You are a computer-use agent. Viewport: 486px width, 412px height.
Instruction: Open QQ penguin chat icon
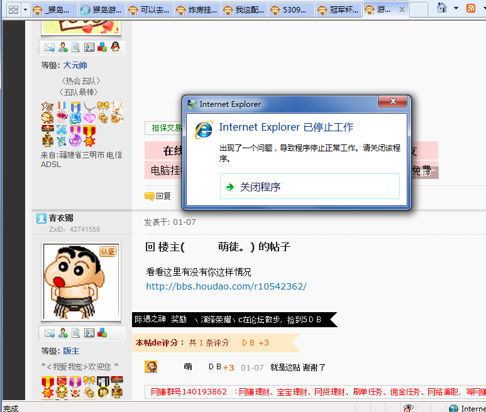(x=115, y=46)
